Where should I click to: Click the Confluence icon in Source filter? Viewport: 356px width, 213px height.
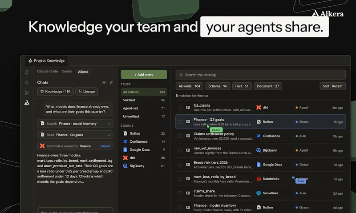[x=125, y=141]
